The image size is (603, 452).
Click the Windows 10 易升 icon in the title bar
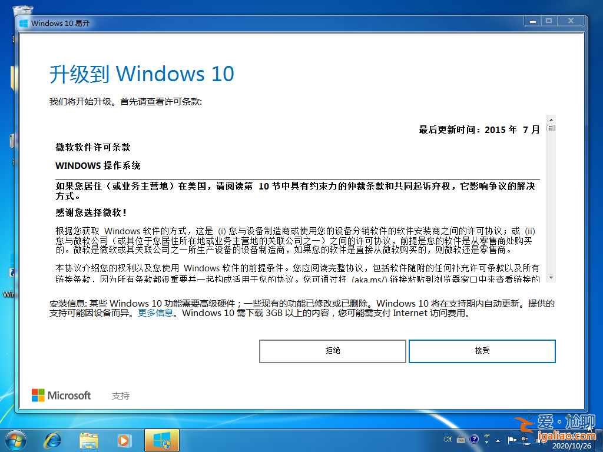pyautogui.click(x=23, y=22)
